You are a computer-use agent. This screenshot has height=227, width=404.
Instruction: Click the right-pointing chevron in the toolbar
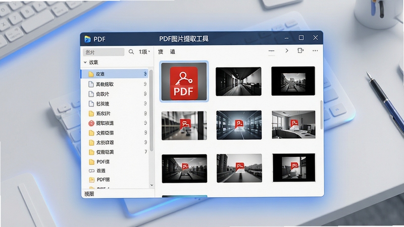click(287, 51)
